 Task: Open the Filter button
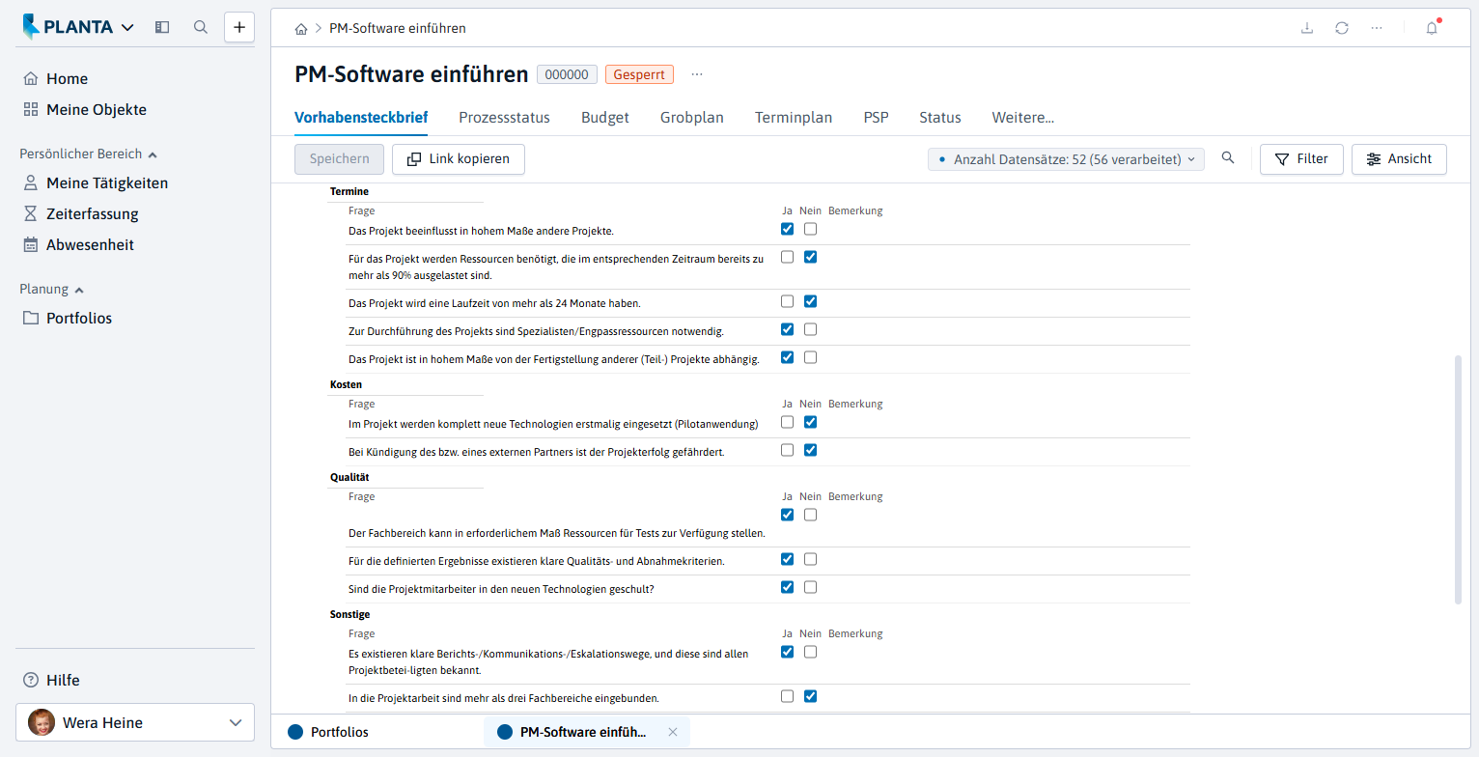(1301, 159)
